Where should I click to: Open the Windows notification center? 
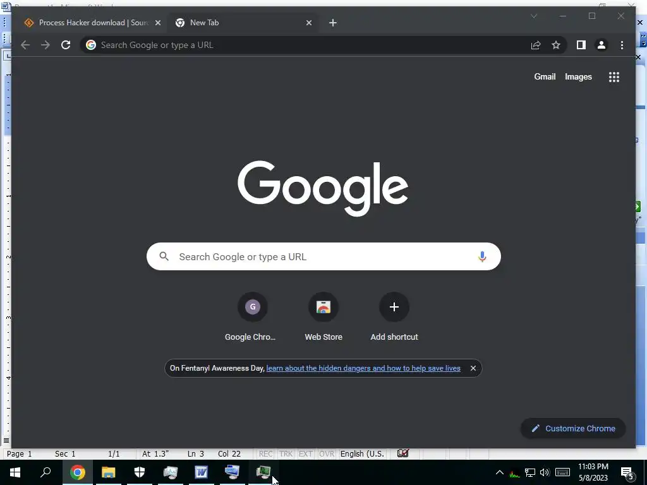tap(627, 473)
